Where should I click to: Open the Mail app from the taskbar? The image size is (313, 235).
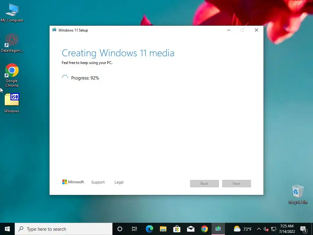pyautogui.click(x=191, y=229)
